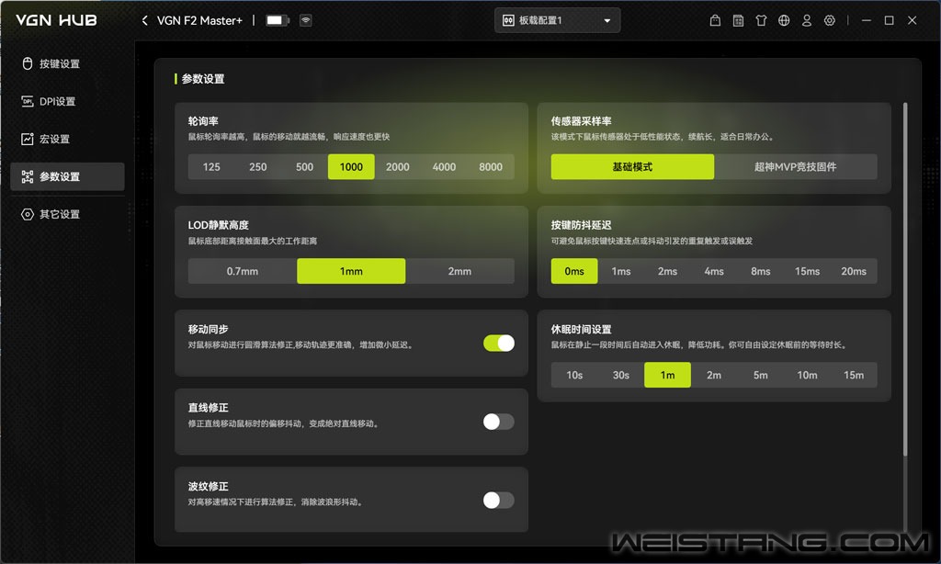Click the T-shirt skin theme icon
The image size is (941, 564).
pos(761,20)
